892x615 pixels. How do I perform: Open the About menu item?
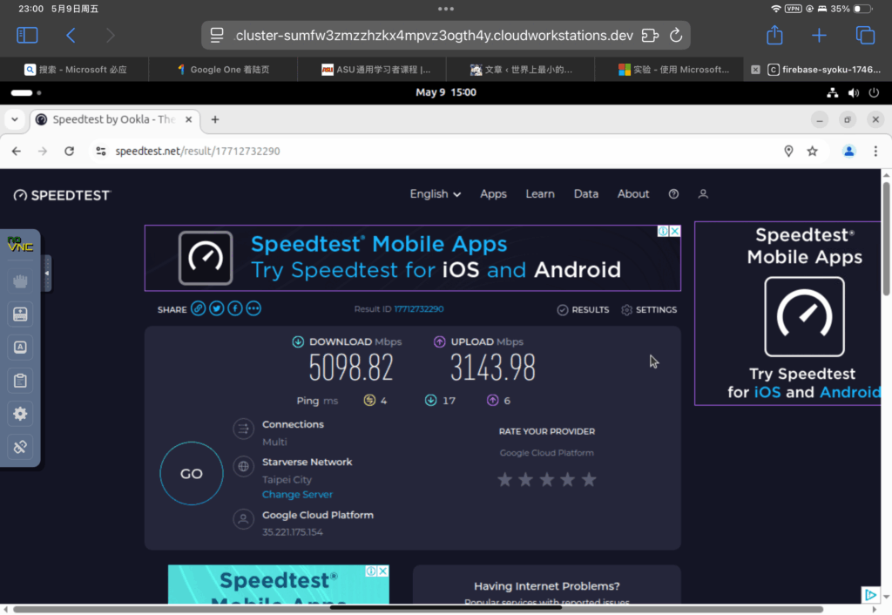pos(633,194)
